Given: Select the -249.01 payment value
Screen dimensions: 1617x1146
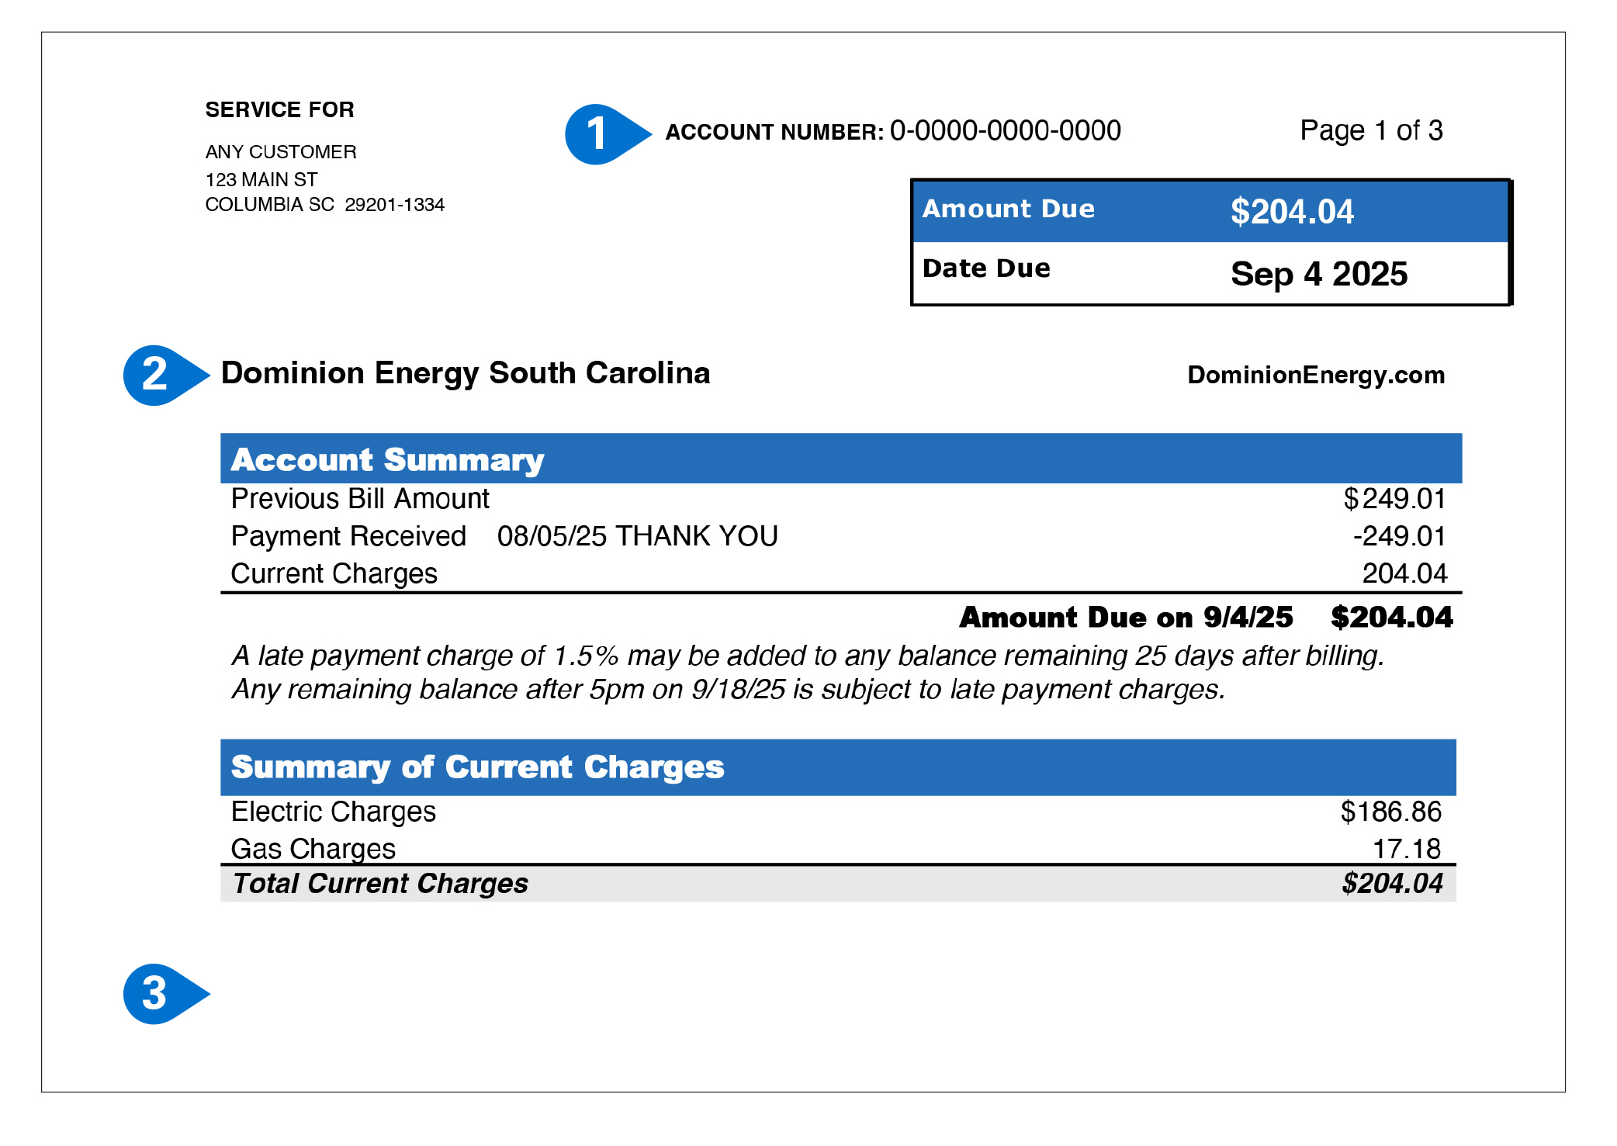Looking at the screenshot, I should [1399, 536].
